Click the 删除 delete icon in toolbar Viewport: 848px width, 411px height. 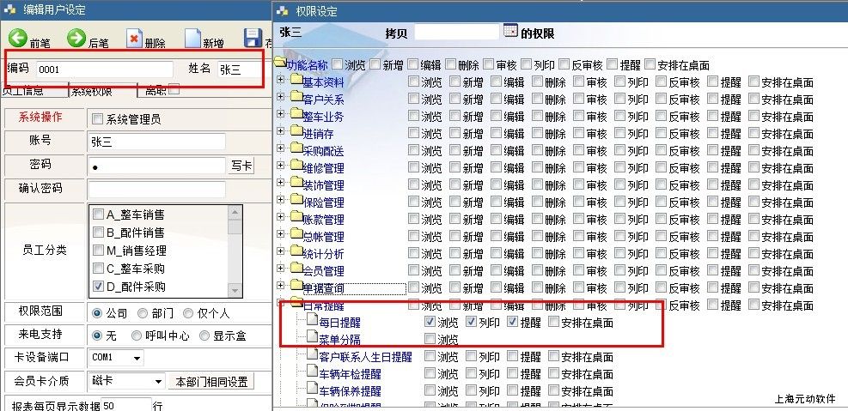coord(134,39)
